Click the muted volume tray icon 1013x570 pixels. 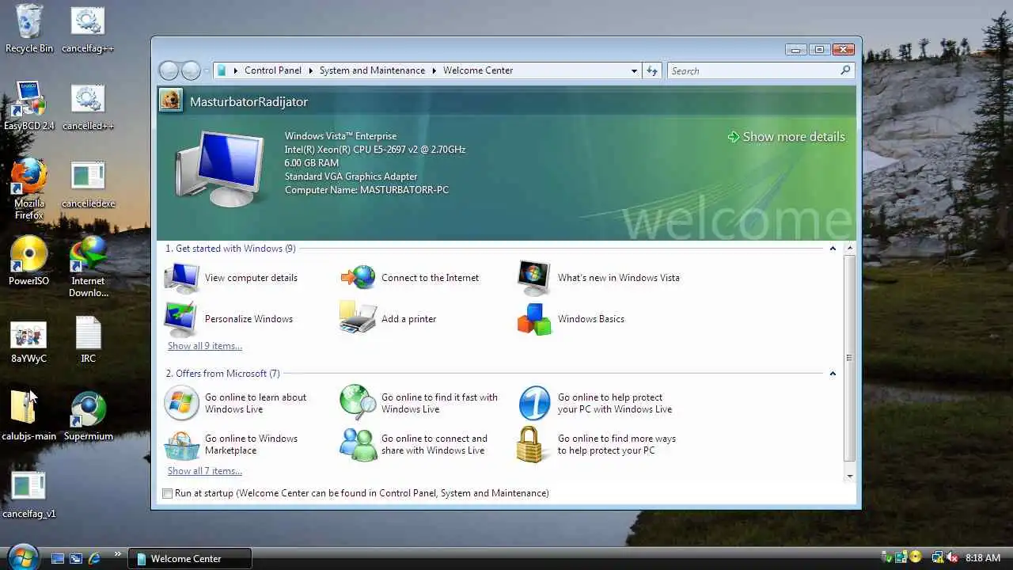click(x=952, y=557)
